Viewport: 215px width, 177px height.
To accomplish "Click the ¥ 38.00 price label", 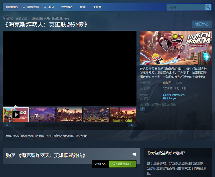I will (x=100, y=164).
